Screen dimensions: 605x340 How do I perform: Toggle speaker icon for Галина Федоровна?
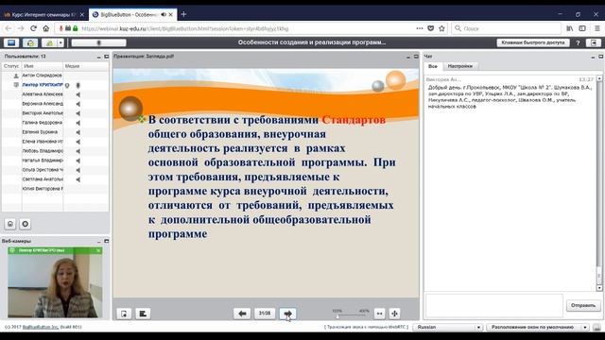[78, 123]
